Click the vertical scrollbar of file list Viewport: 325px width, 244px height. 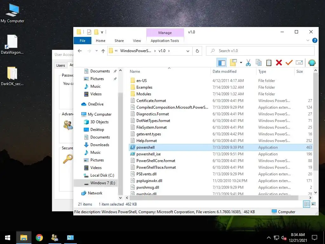pyautogui.click(x=315, y=121)
